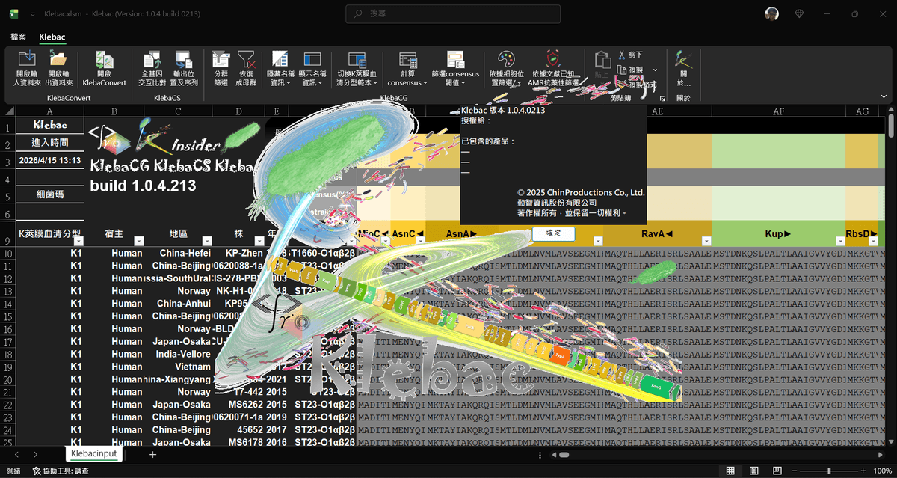Click the horizontal scrollbar thumb
The height and width of the screenshot is (478, 897).
[x=564, y=454]
